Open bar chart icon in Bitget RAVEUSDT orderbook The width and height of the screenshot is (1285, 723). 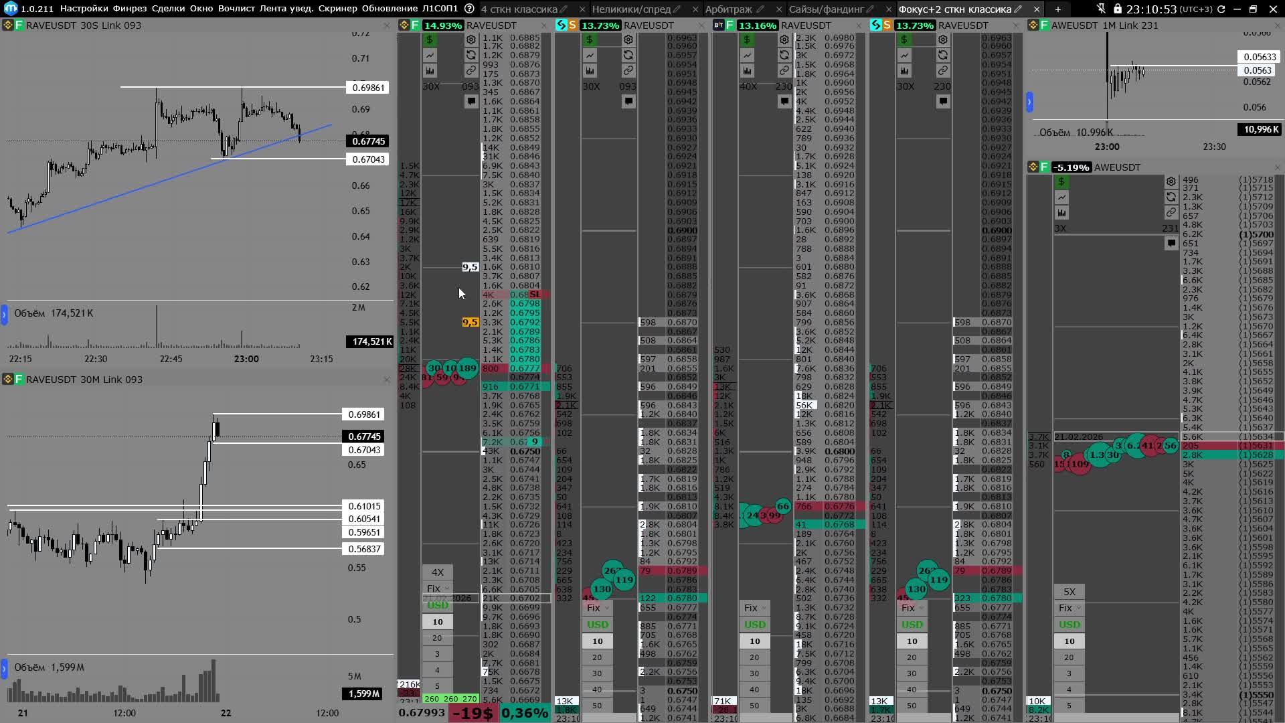(x=747, y=70)
